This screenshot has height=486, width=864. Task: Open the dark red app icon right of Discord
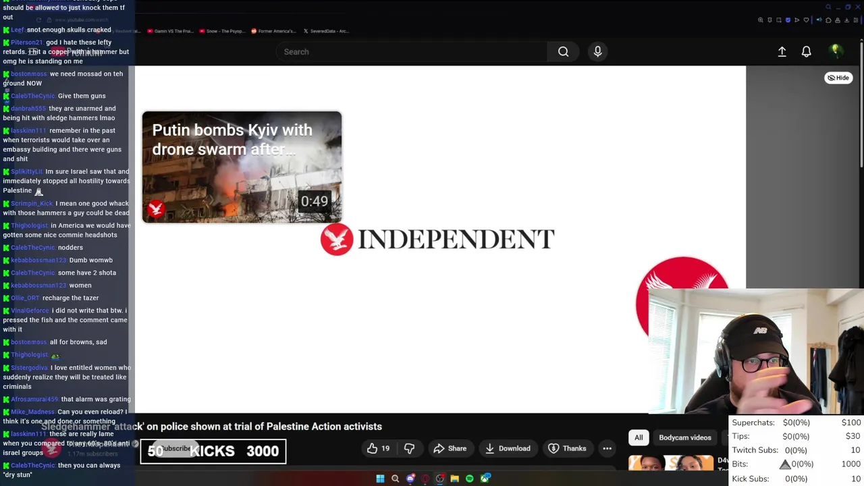pos(425,479)
